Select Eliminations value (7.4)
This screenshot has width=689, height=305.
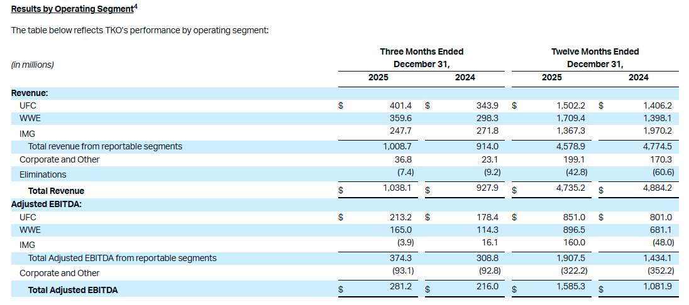click(x=405, y=173)
